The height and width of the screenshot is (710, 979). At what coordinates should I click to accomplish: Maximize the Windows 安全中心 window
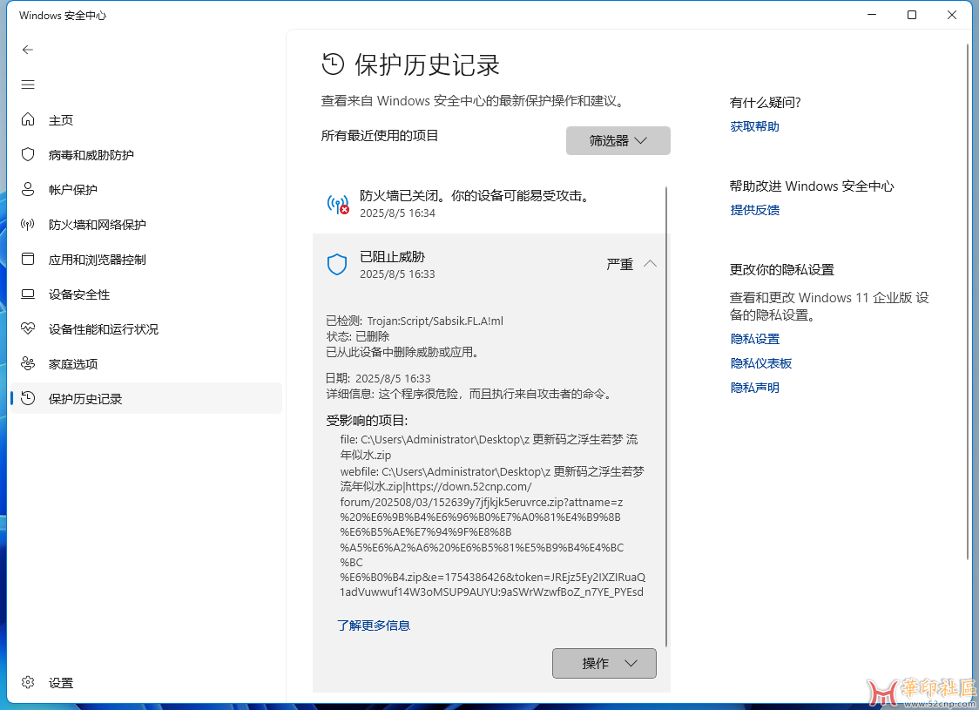[912, 15]
